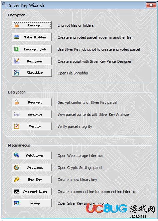
Task: Click the gear icon on Settings
Action: point(17,167)
